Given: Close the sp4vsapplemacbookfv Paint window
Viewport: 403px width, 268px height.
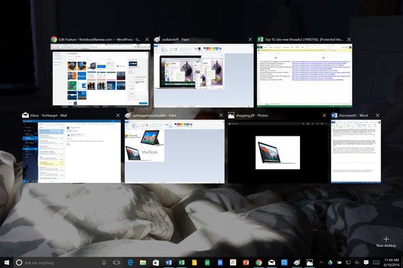Looking at the screenshot, I should pos(221,115).
